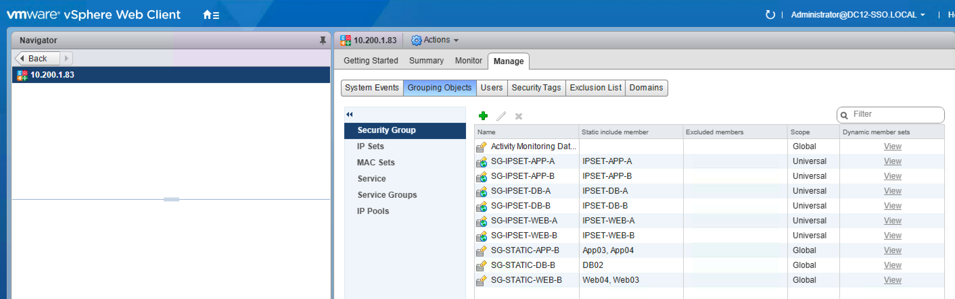Open the Actions dropdown menu

tap(435, 40)
